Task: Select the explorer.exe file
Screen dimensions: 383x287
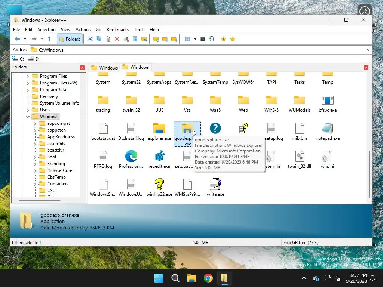Action: (159, 131)
